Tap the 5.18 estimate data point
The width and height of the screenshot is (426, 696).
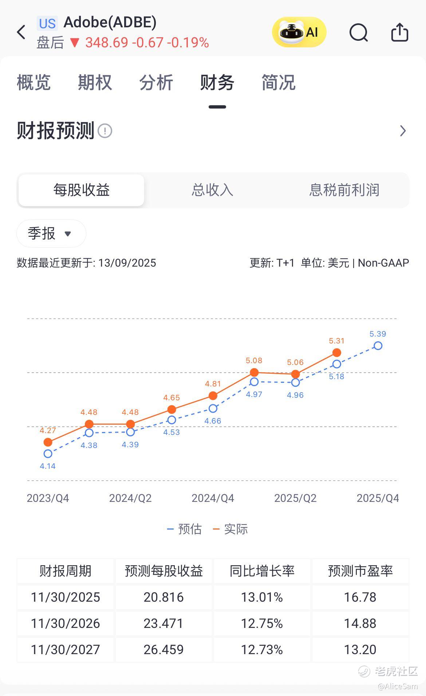[337, 364]
